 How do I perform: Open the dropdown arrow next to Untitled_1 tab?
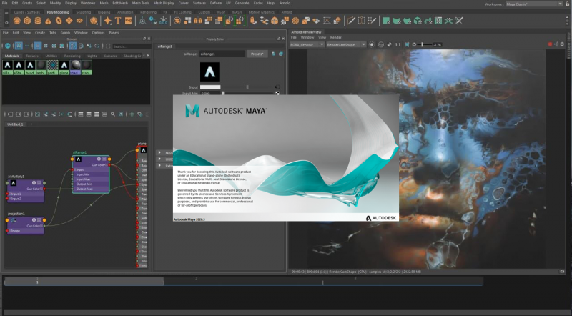click(x=31, y=124)
